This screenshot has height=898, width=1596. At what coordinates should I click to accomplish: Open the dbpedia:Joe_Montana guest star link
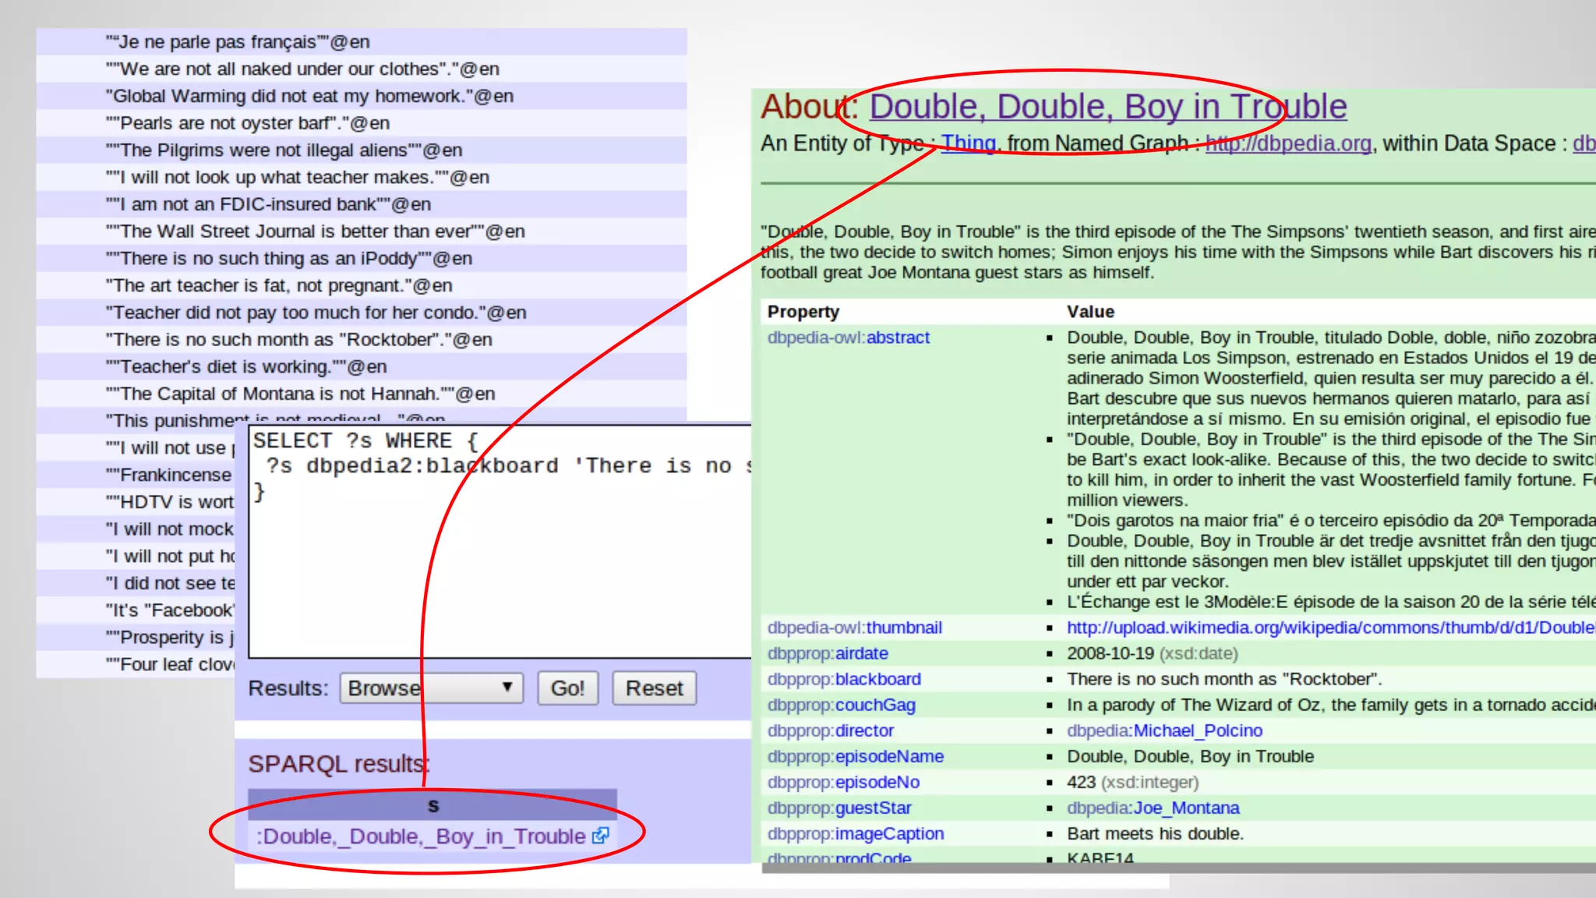(x=1153, y=808)
